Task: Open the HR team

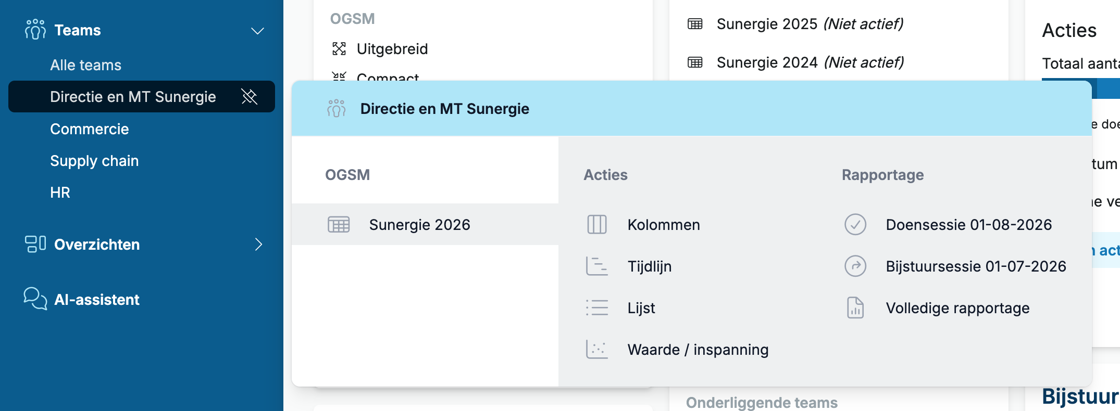Action: [60, 192]
